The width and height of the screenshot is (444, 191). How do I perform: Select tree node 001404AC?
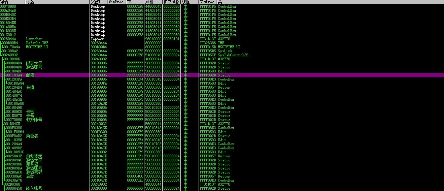(x=14, y=92)
